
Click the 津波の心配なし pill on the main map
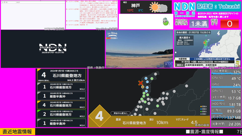pyautogui.click(x=120, y=113)
